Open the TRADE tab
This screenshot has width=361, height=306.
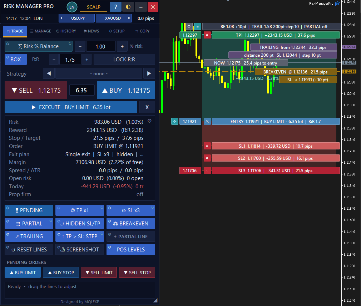coord(15,31)
